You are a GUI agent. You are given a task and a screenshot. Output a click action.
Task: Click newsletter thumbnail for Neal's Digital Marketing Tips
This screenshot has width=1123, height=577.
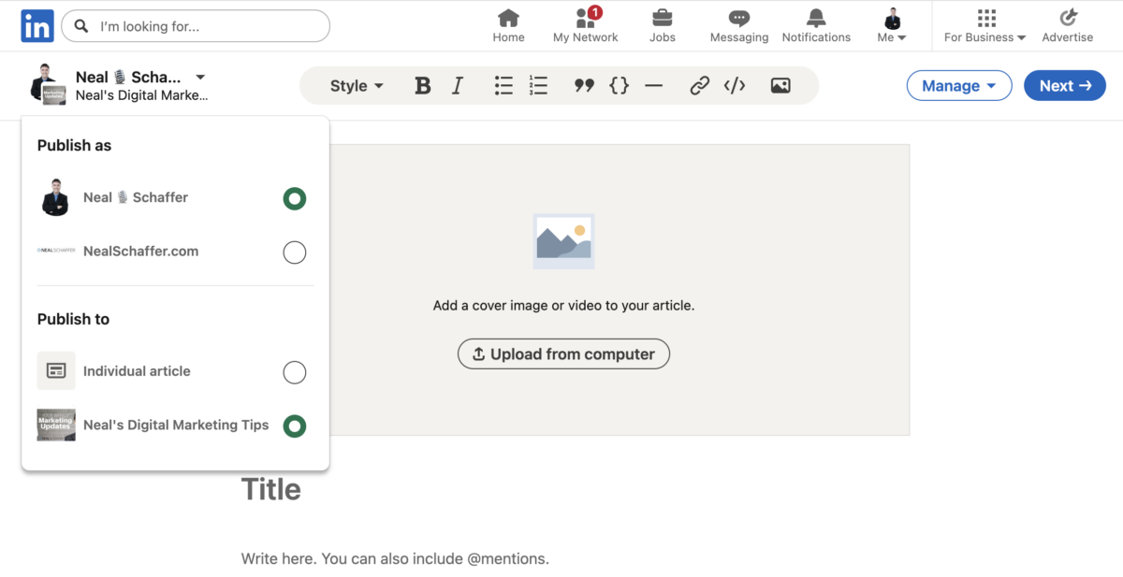56,425
